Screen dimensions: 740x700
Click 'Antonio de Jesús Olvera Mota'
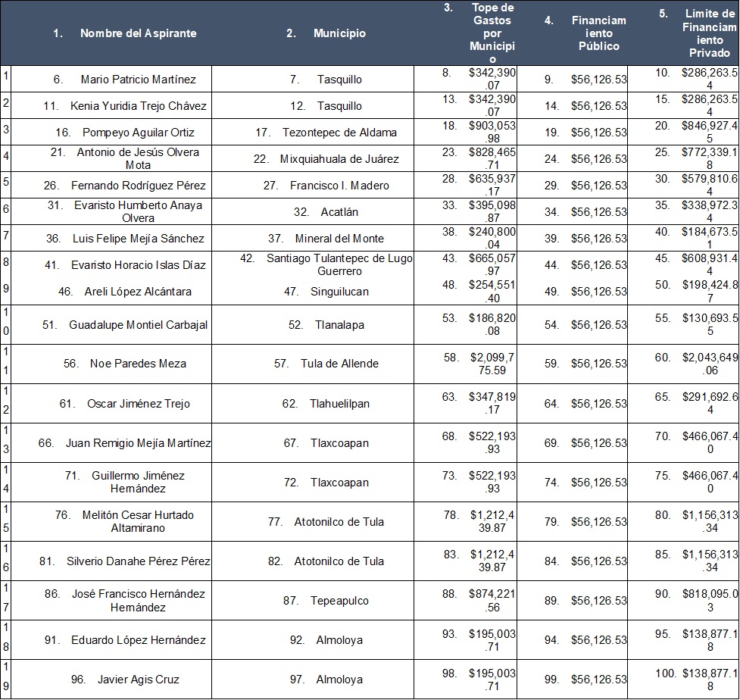tap(139, 158)
